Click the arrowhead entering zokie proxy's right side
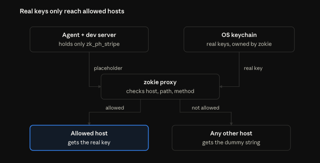The width and height of the screenshot is (320, 163). pyautogui.click(x=221, y=86)
